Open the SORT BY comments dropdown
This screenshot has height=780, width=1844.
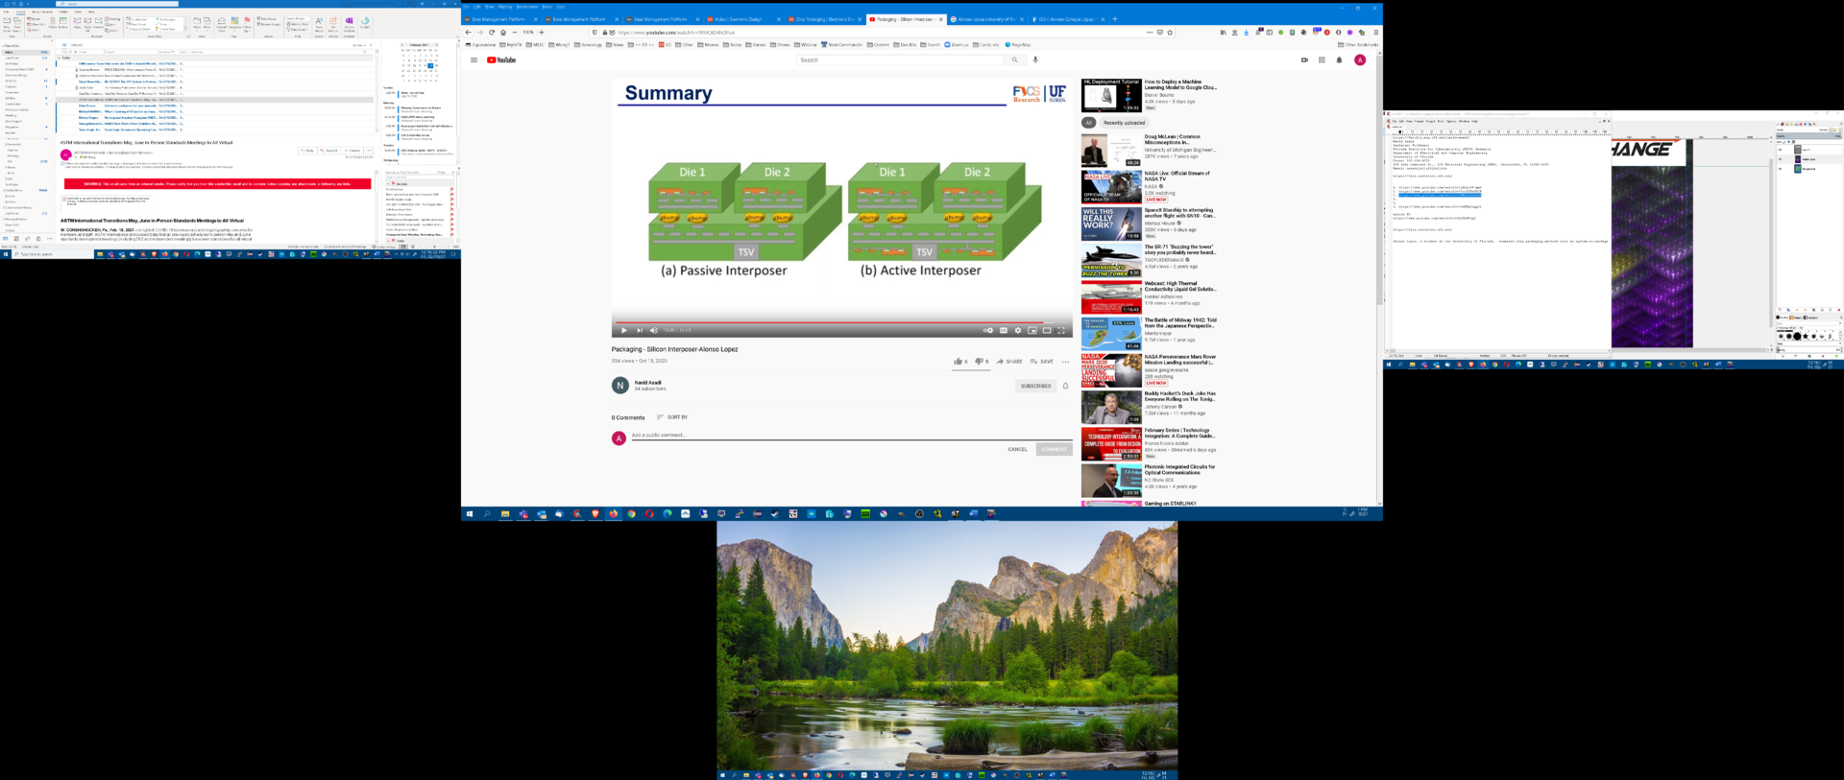tap(672, 417)
